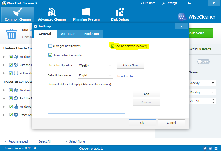
Task: Click the Windows Components puzzle icon
Action: [x=16, y=107]
